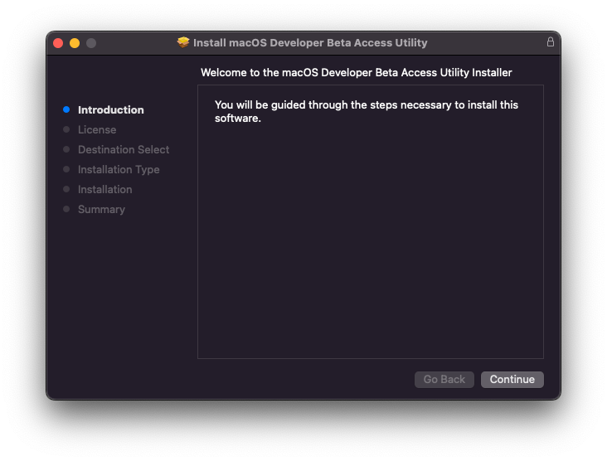Click the gray bullet beside License
This screenshot has height=461, width=607.
pos(66,129)
